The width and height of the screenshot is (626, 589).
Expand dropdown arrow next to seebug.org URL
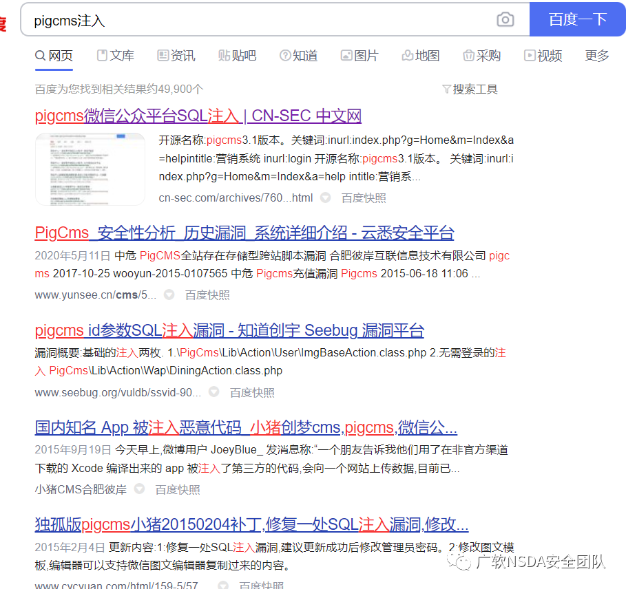coord(214,392)
